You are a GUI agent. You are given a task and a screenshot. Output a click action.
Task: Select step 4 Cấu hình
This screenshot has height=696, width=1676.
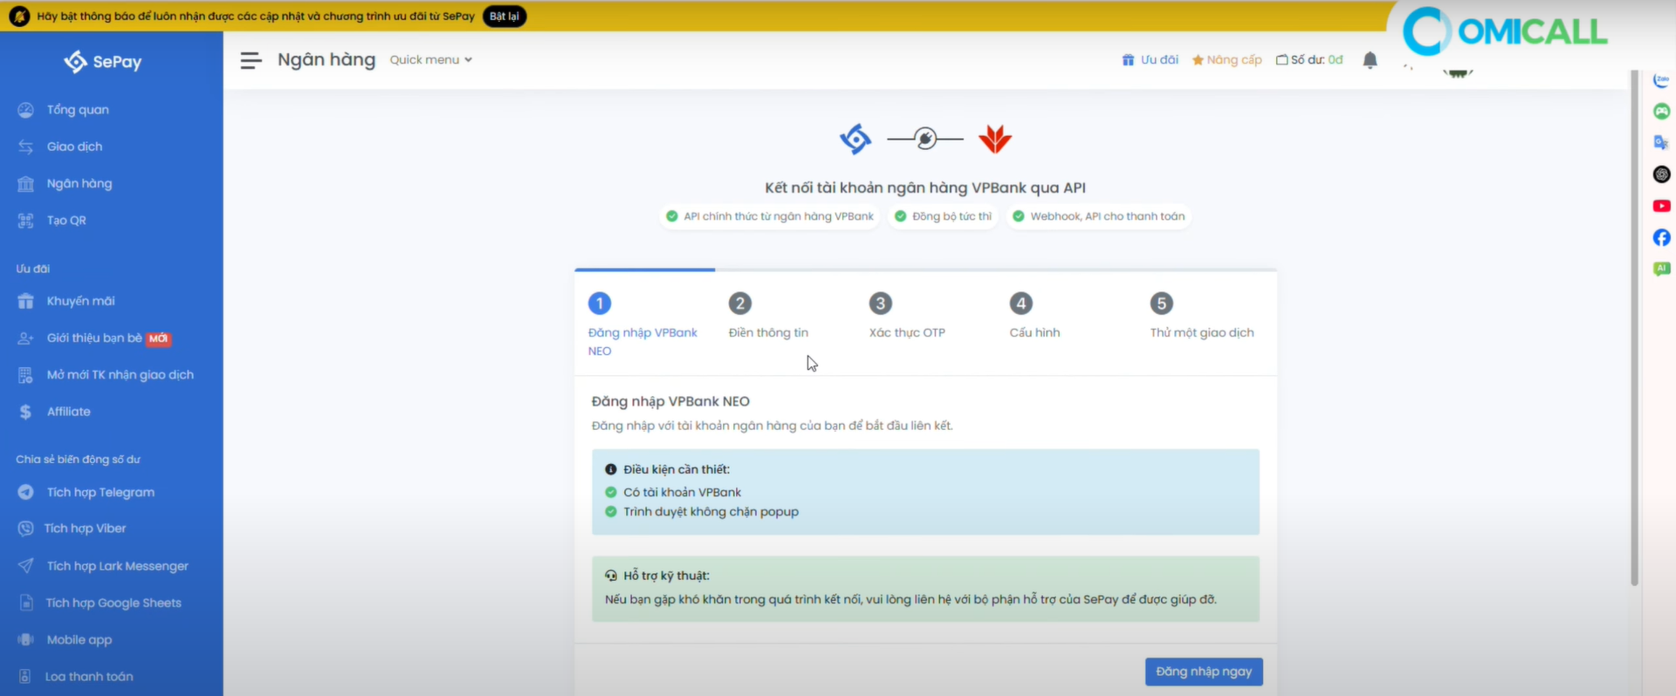pyautogui.click(x=1034, y=317)
